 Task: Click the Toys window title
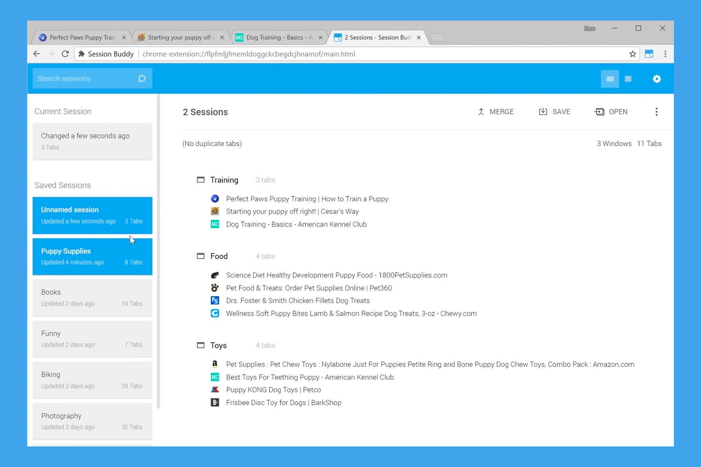(218, 345)
